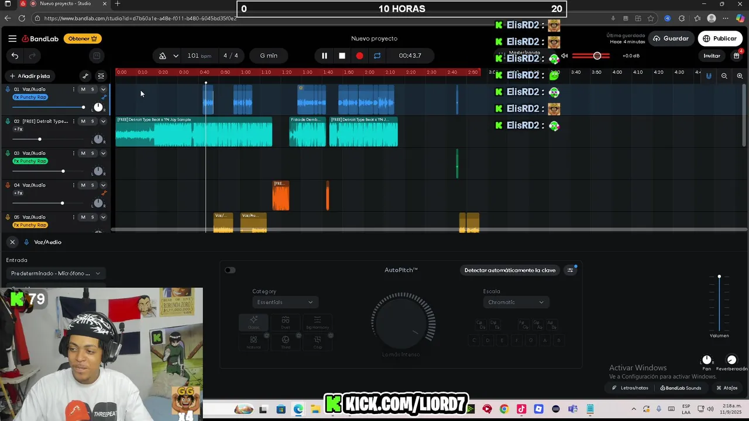Toggle the metronome icon
749x421 pixels.
point(163,56)
